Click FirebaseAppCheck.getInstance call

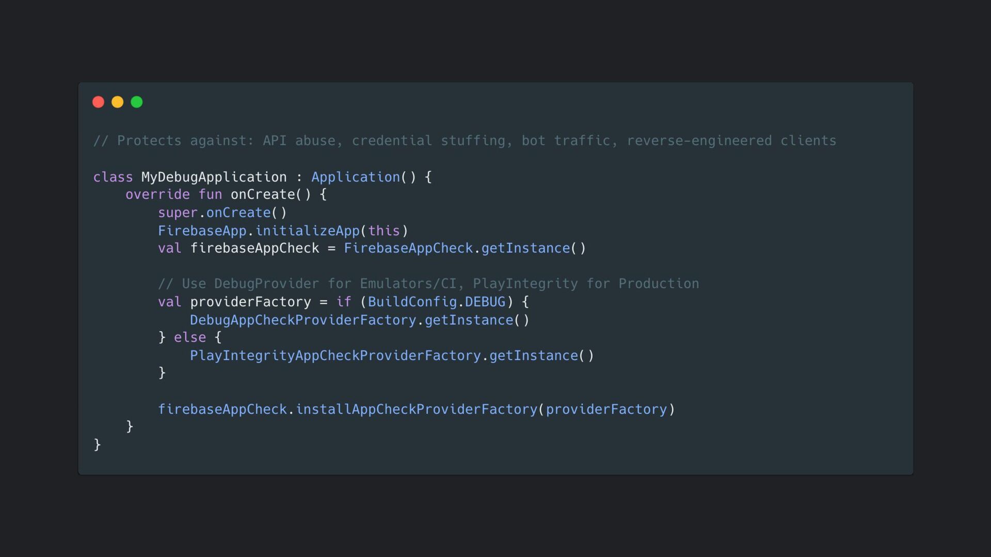(x=457, y=248)
